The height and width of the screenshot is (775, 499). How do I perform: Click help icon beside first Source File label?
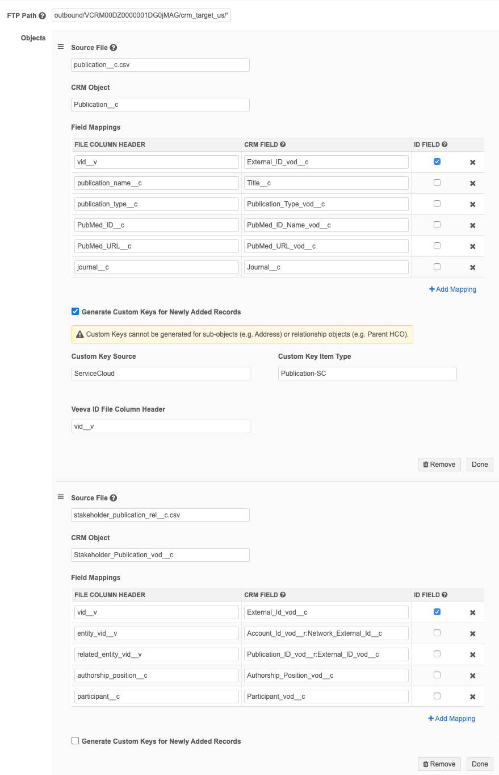pos(114,48)
